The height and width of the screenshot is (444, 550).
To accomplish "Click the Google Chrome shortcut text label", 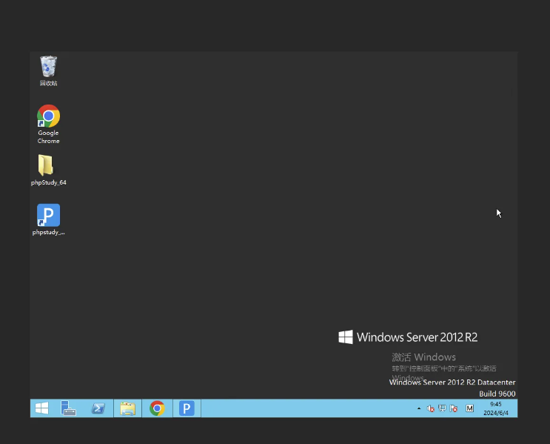I will [x=48, y=137].
